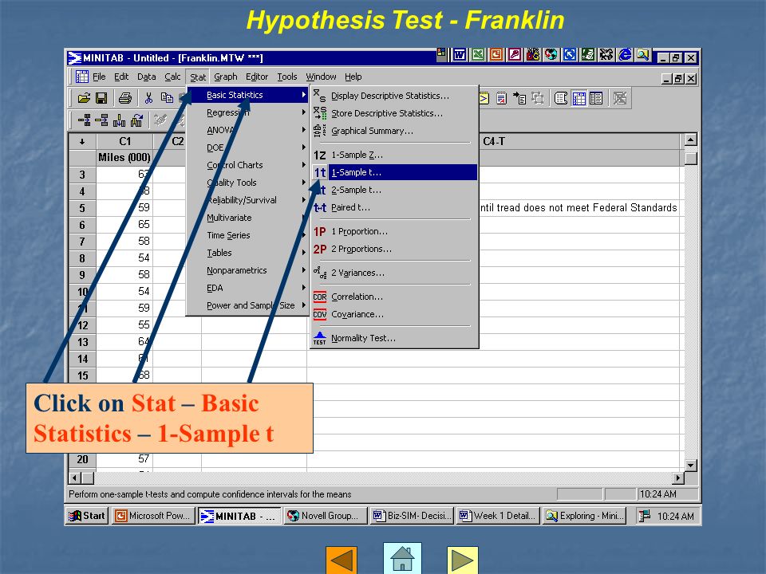766x574 pixels.
Task: Click the COV covariance icon
Action: 319,314
